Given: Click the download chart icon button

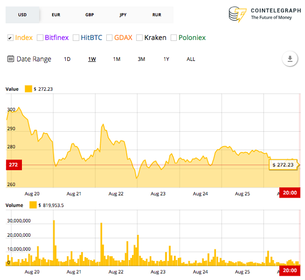Looking at the screenshot, I should [x=290, y=59].
